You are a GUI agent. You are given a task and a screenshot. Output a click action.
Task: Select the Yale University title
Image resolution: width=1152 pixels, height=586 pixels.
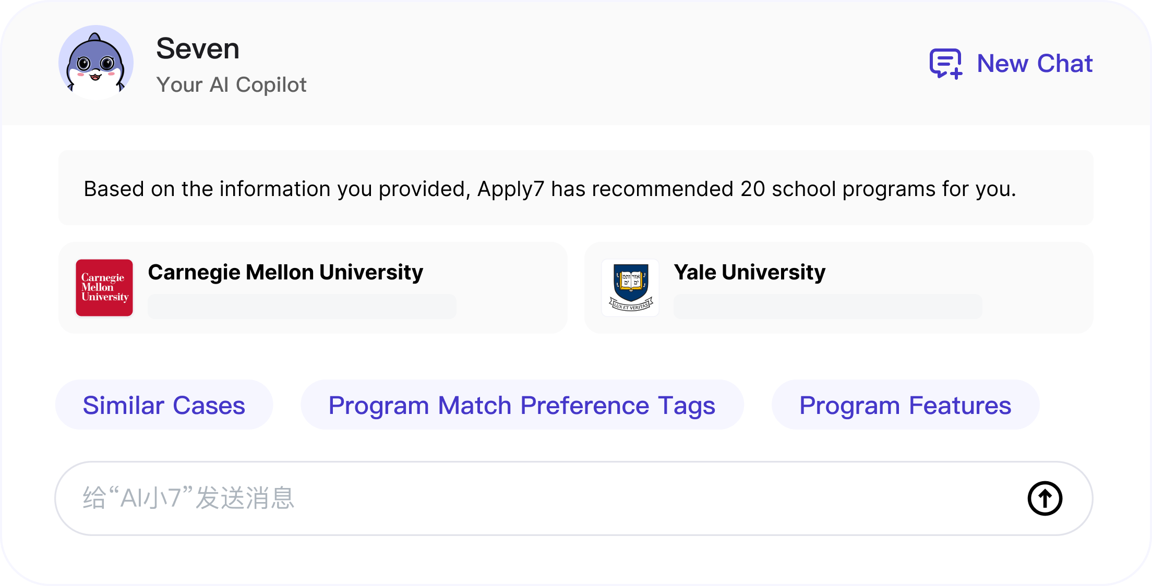[x=750, y=273]
